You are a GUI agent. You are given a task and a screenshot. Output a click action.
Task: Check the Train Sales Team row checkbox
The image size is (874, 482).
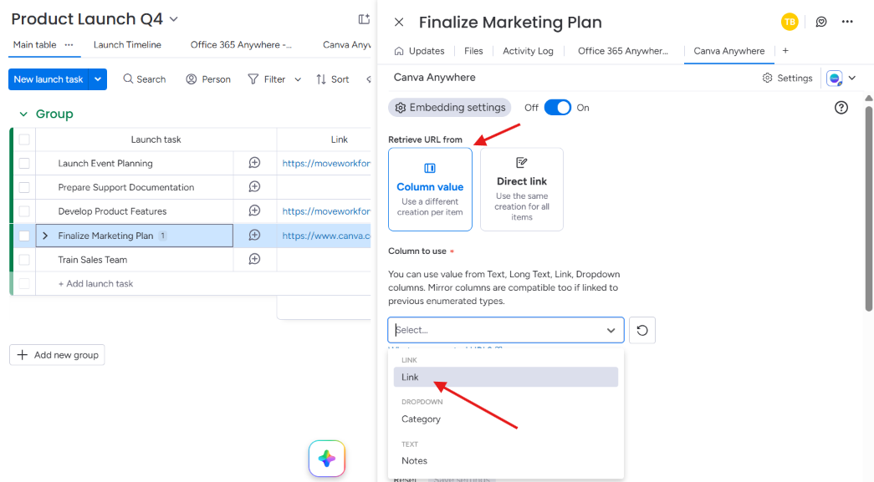24,259
